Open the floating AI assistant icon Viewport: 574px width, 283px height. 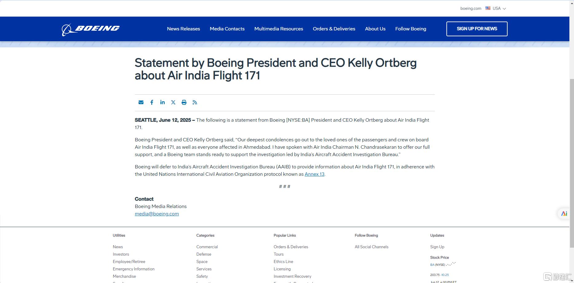coord(564,214)
